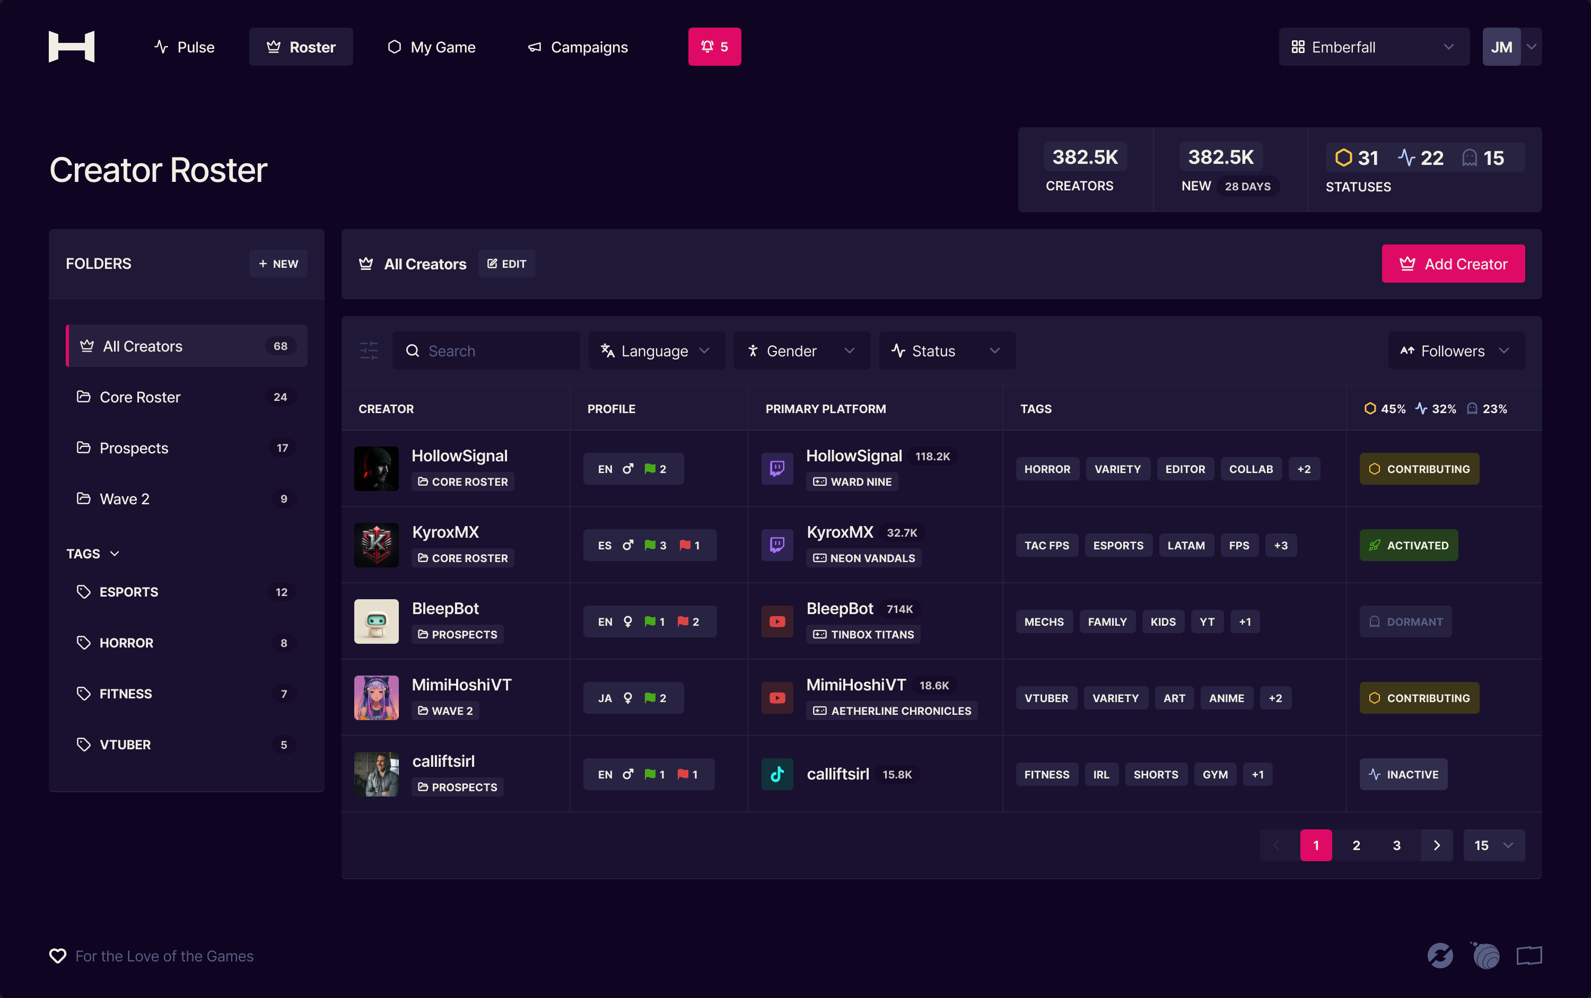Expand the user menu chevron next to JM
The width and height of the screenshot is (1591, 998).
click(1532, 47)
